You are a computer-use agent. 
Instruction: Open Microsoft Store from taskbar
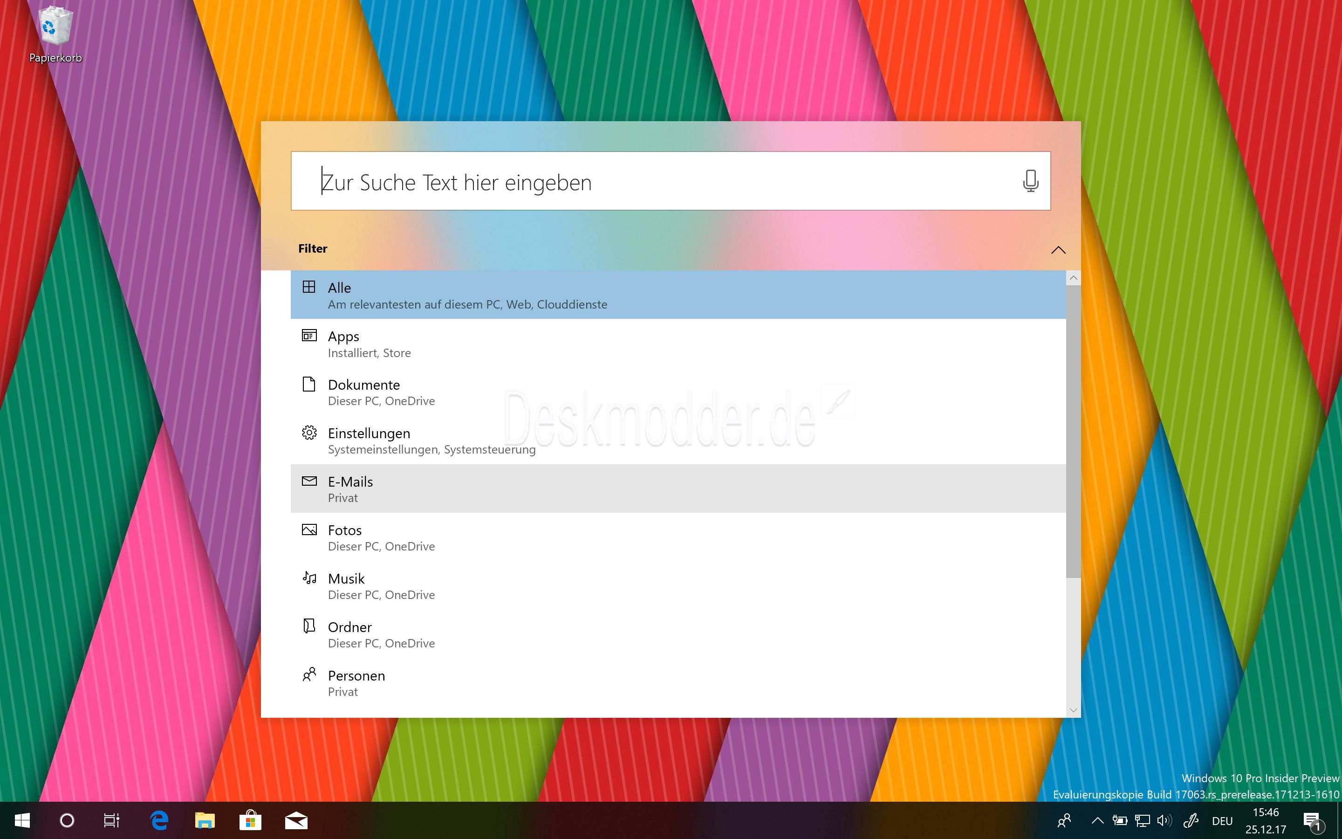coord(250,820)
